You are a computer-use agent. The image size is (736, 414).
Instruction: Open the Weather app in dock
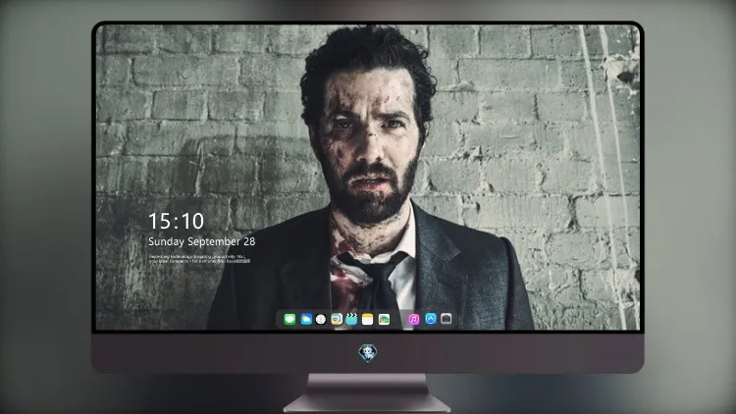(305, 320)
